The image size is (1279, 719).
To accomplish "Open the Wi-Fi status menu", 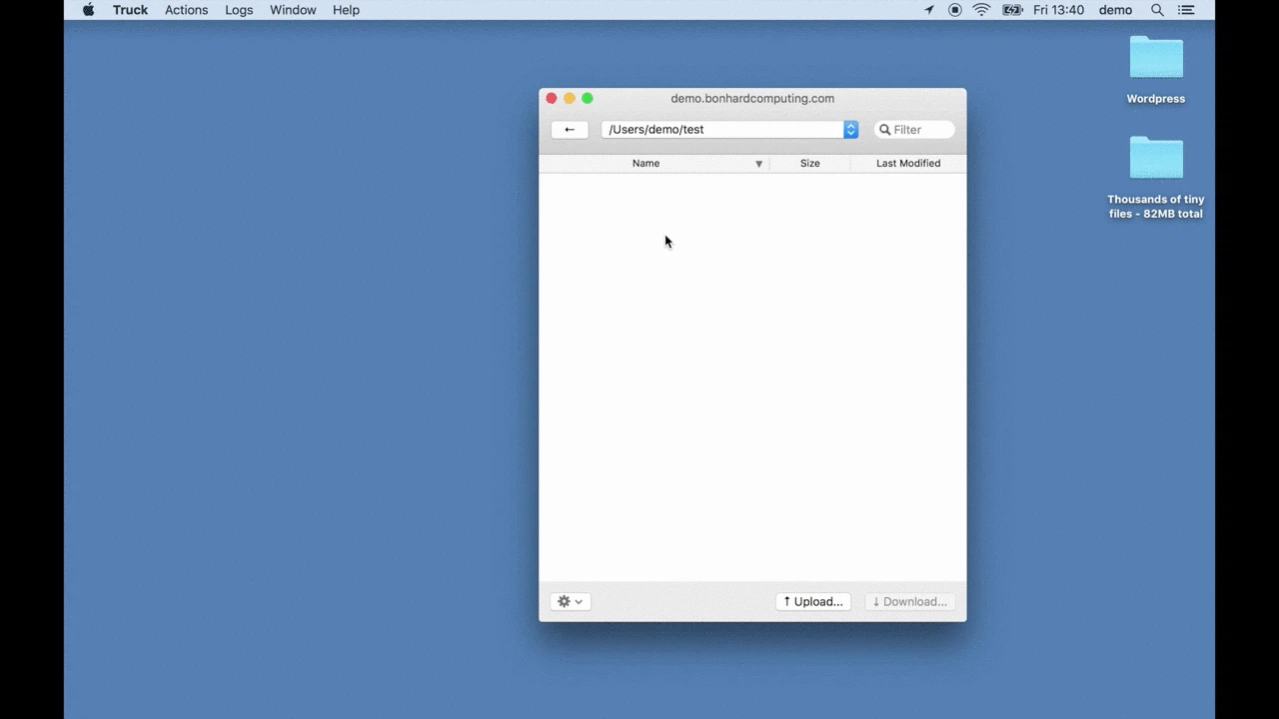I will (982, 10).
